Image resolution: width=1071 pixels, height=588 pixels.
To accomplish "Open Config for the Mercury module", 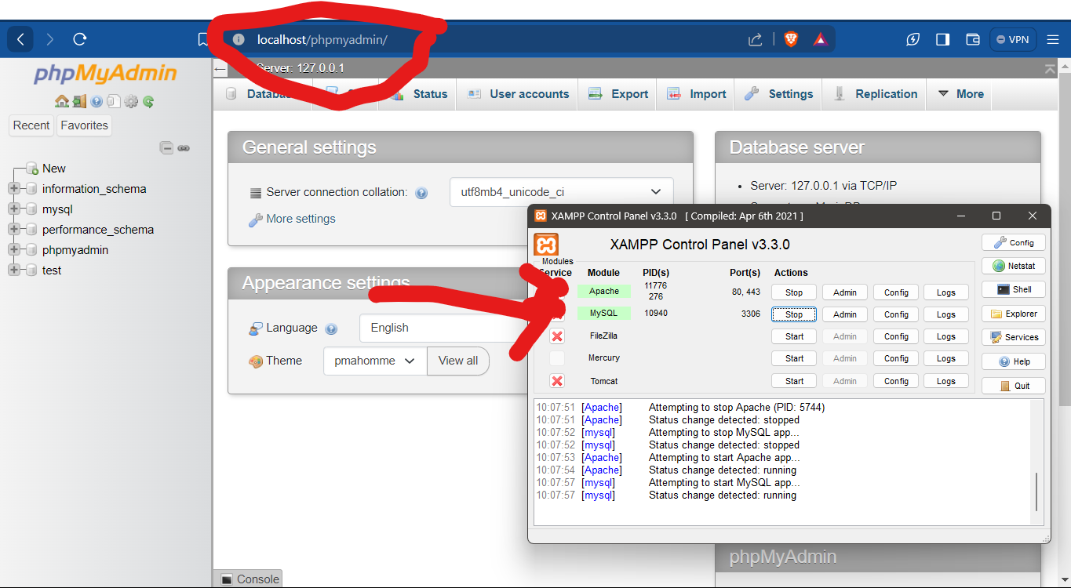I will point(896,358).
